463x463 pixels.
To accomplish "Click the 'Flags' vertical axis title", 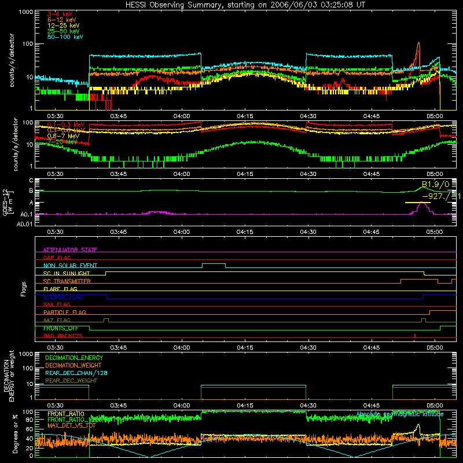I will 24,289.
